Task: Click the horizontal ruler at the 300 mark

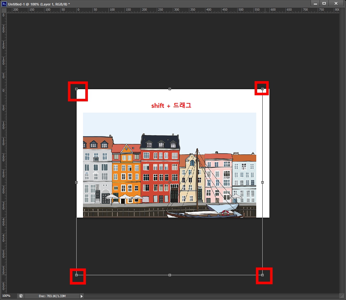Action: [x=176, y=10]
